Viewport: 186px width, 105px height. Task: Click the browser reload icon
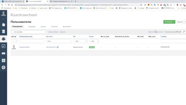(9, 5)
